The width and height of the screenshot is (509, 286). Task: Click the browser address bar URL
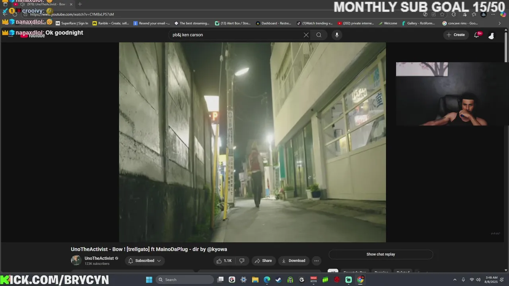click(x=72, y=14)
